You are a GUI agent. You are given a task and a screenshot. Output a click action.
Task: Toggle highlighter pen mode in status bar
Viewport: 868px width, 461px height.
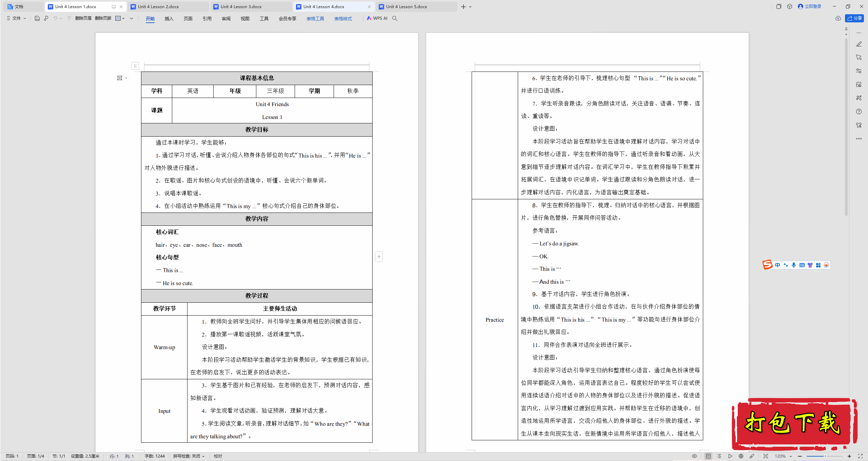point(752,456)
